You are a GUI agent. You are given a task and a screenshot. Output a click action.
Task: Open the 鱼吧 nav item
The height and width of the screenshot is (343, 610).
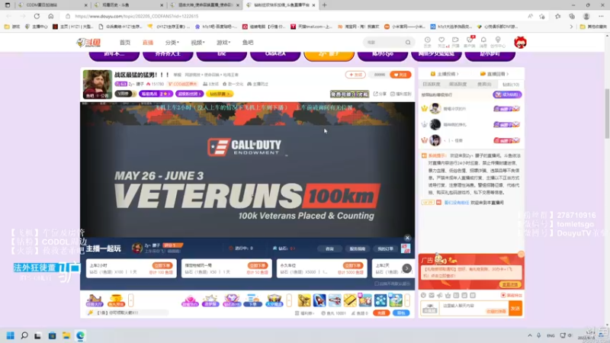pyautogui.click(x=248, y=43)
